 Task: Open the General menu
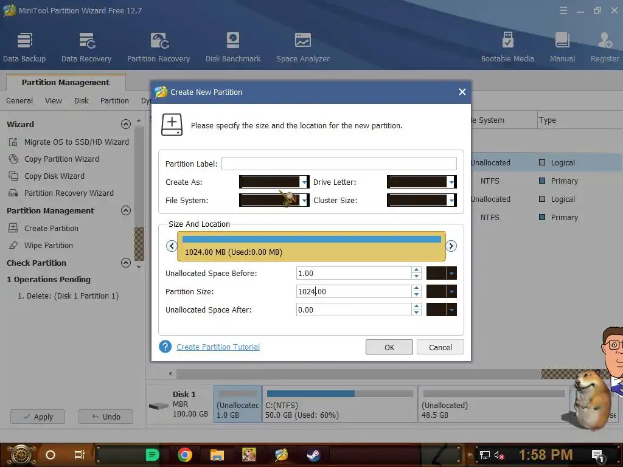click(x=19, y=101)
